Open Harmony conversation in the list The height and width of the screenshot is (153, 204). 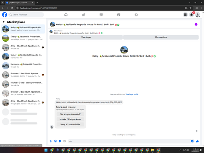[23, 66]
